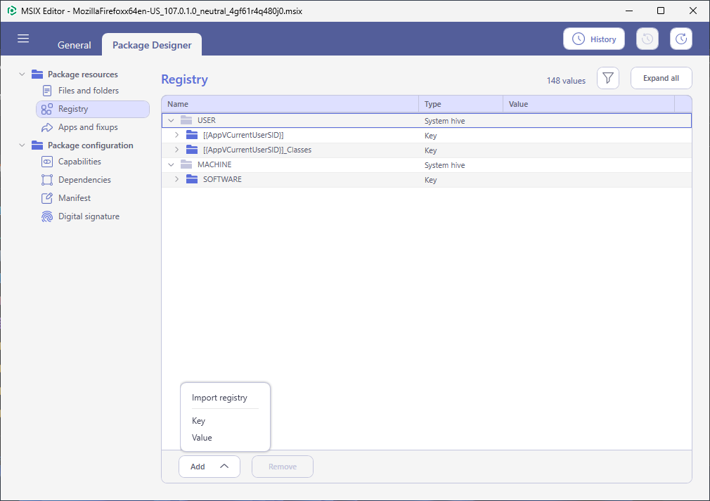The height and width of the screenshot is (501, 710).
Task: Collapse the MACHINE hive node
Action: pos(171,164)
